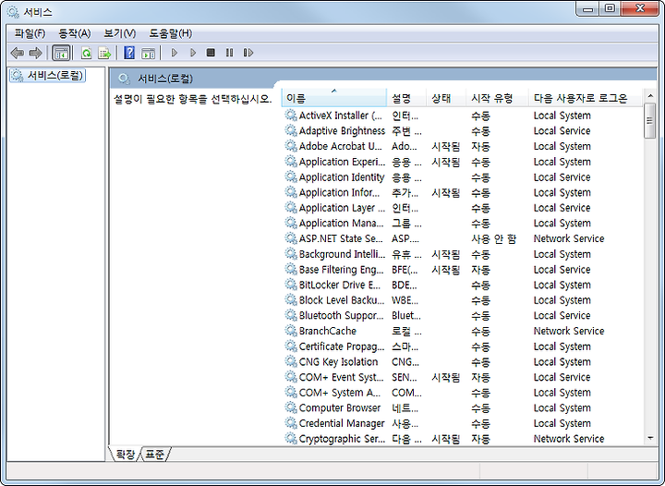Select the Block Level Backu... service
665x486 pixels.
463,300
